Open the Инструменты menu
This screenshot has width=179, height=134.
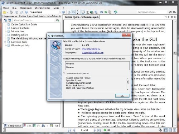pyautogui.click(x=42, y=8)
